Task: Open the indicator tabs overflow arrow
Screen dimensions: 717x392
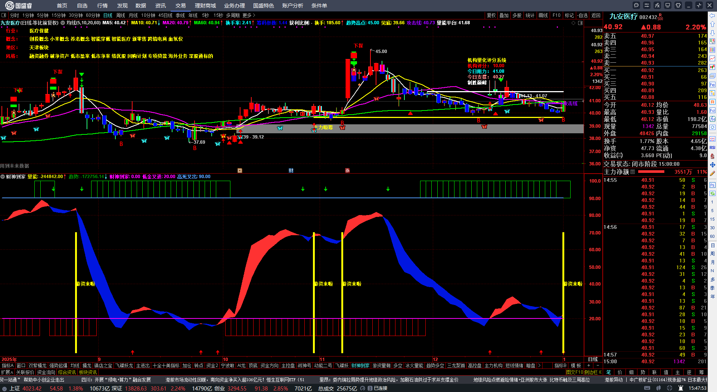Action: 539,365
